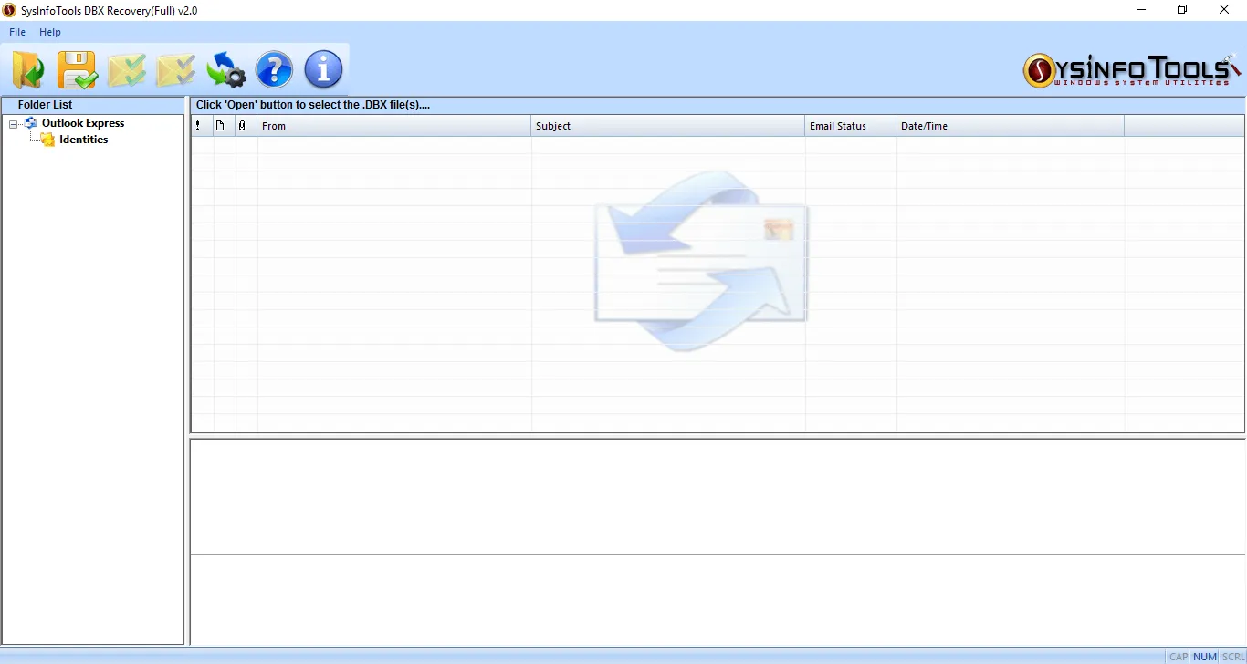Screen dimensions: 1247x664
Task: Click the email preview pane area
Action: pos(718,542)
